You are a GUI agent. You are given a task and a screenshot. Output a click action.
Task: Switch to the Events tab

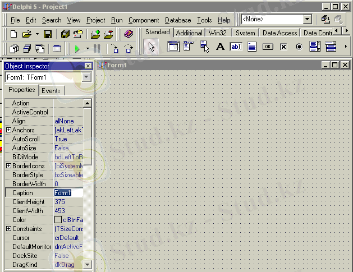pos(51,91)
